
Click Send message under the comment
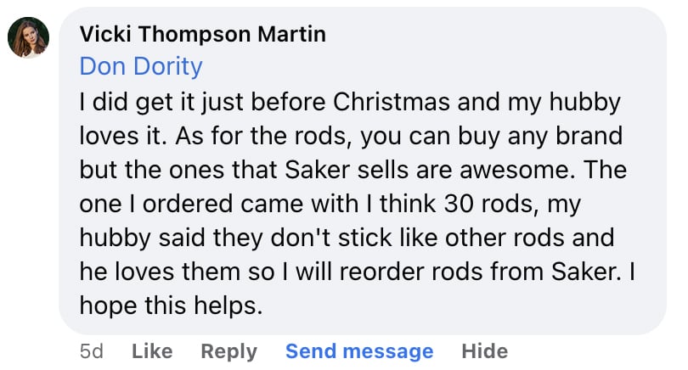pos(359,350)
